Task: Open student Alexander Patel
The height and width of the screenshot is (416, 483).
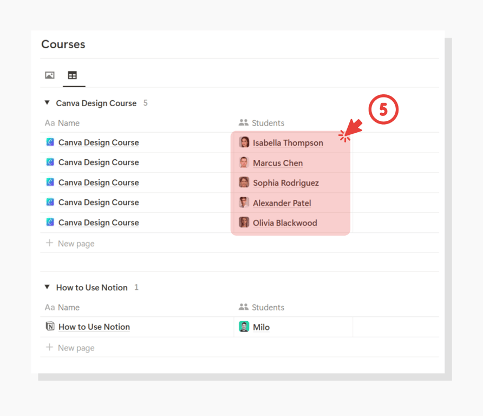Action: coord(282,203)
